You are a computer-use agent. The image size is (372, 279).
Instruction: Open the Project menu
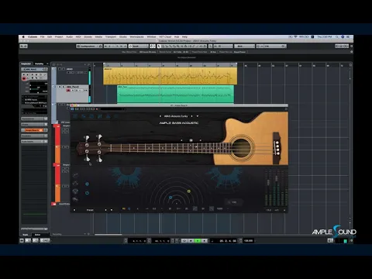click(x=59, y=37)
